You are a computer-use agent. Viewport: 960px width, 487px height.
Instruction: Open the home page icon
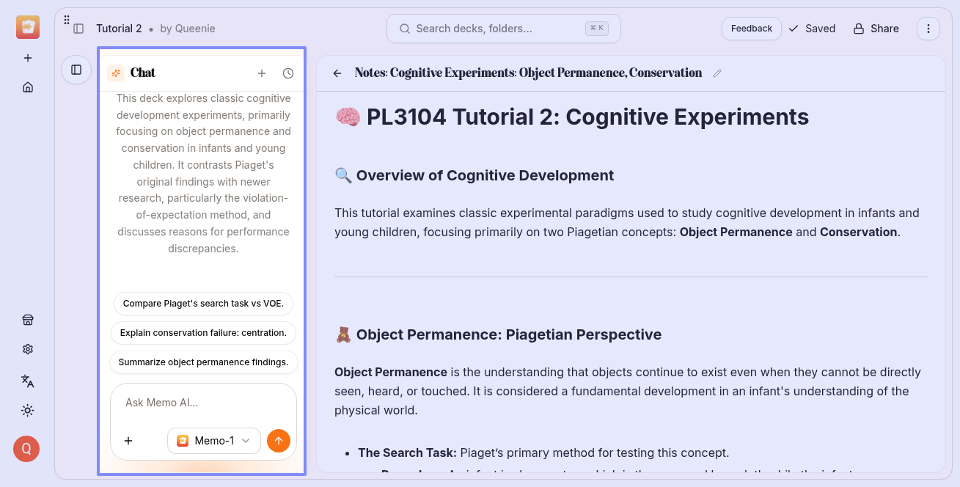(x=28, y=87)
